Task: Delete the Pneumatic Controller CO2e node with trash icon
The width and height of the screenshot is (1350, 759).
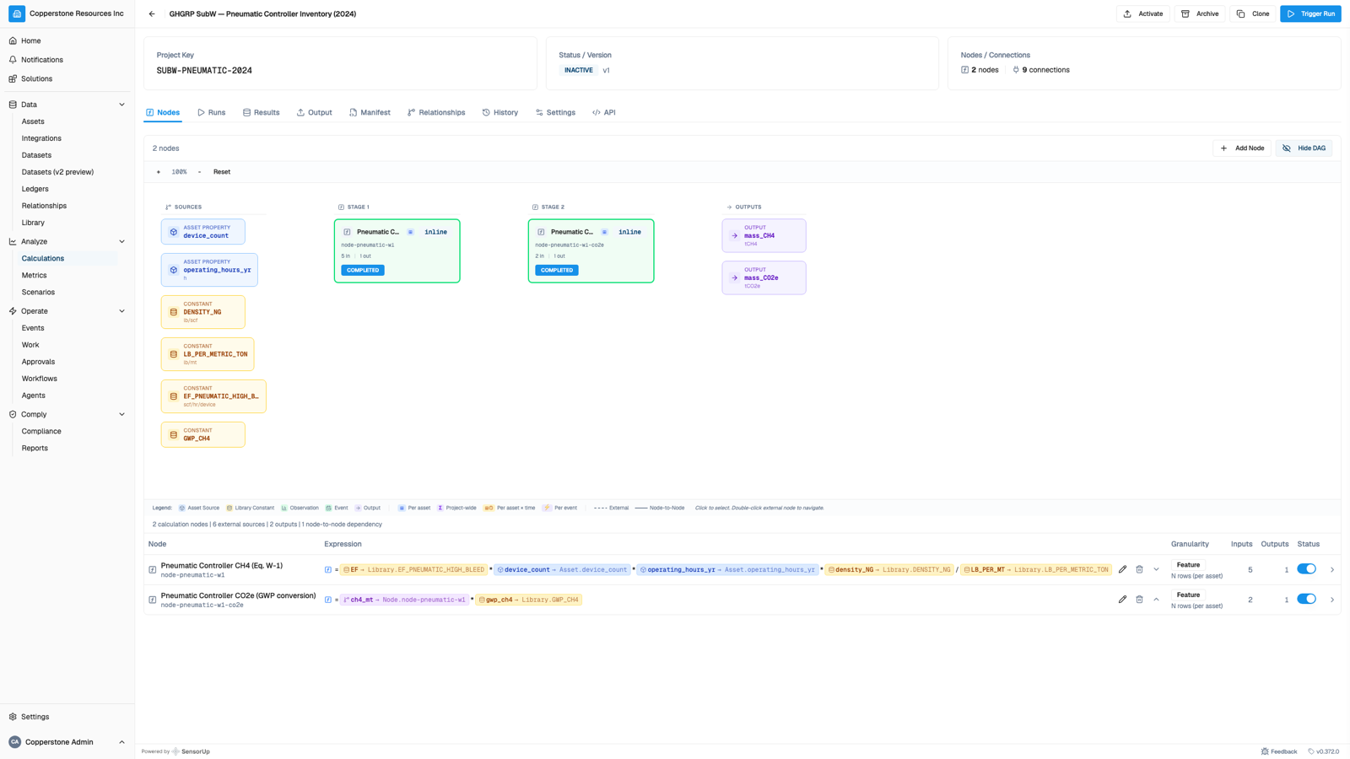Action: pyautogui.click(x=1139, y=600)
